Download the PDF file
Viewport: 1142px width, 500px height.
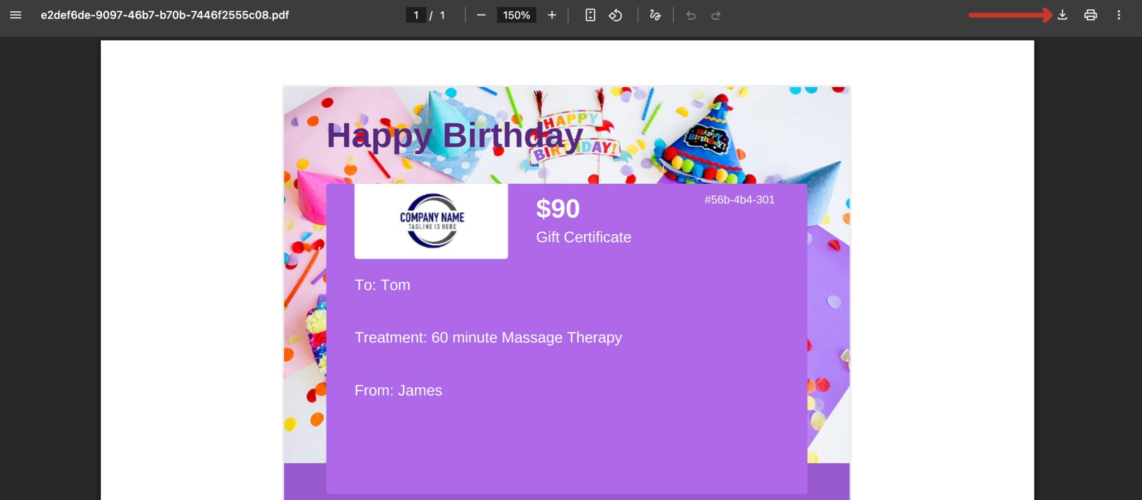(x=1062, y=15)
